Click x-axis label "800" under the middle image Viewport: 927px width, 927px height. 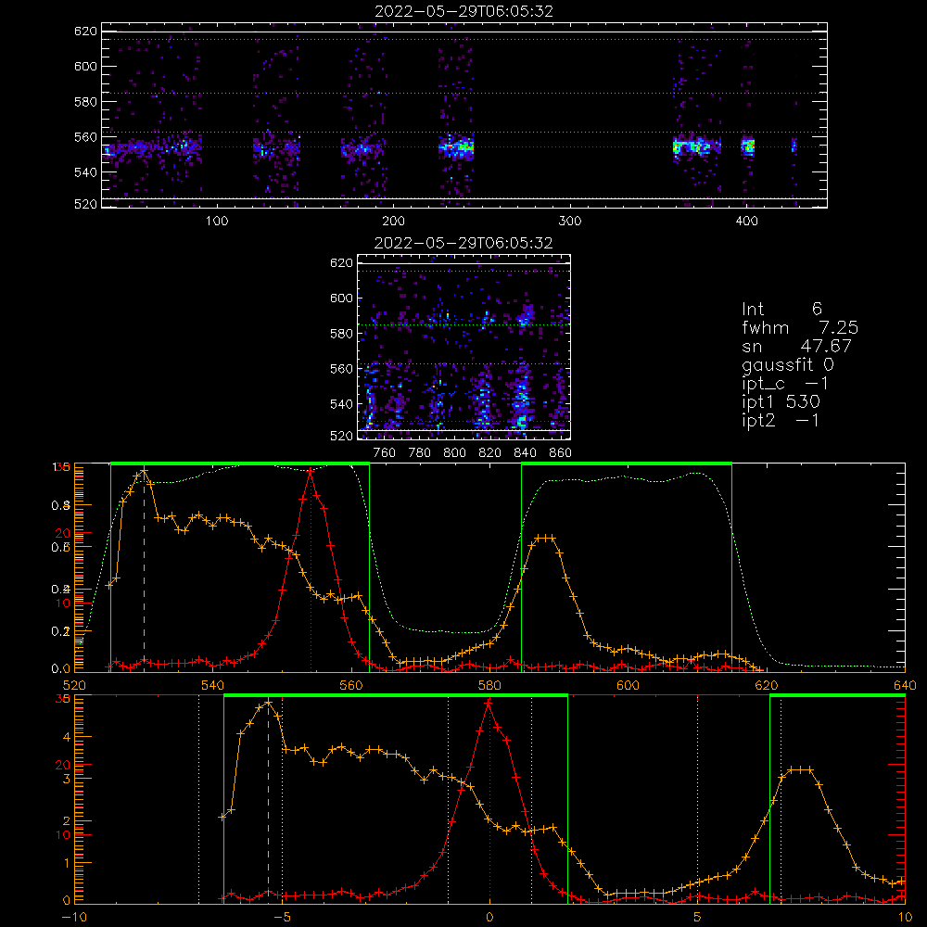tap(454, 453)
